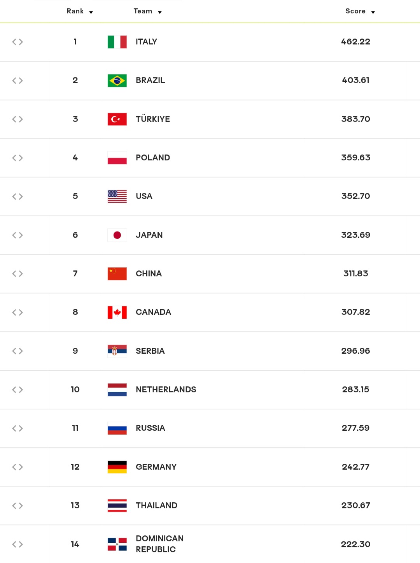The image size is (420, 563).
Task: Click the Thailand flag icon
Action: click(x=117, y=505)
